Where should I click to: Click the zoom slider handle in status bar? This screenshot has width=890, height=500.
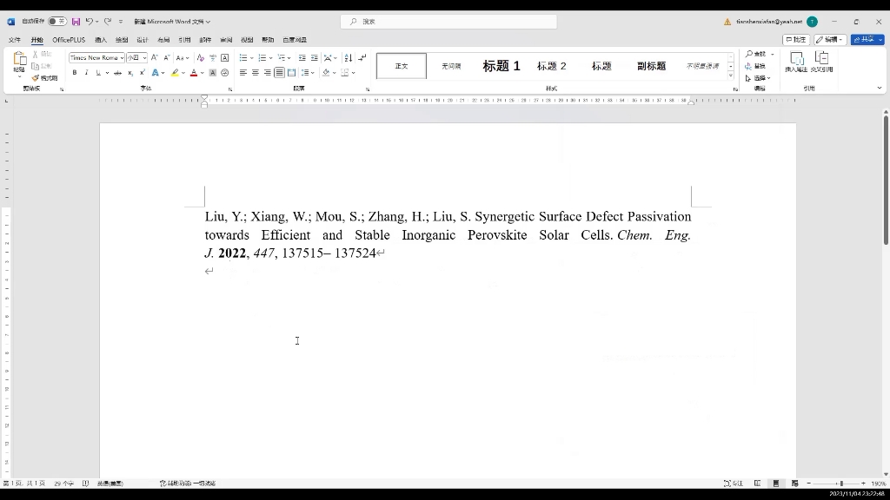coord(841,484)
